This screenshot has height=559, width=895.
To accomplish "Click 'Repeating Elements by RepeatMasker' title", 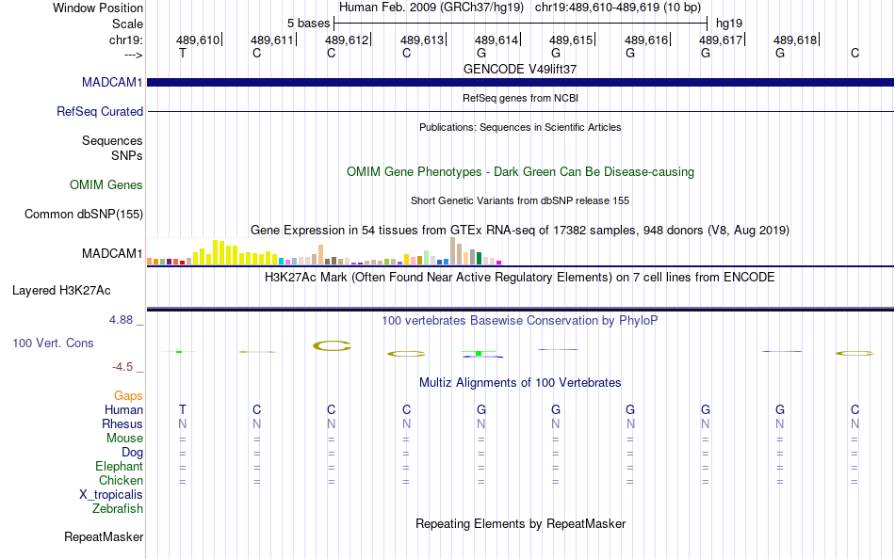I will (520, 523).
